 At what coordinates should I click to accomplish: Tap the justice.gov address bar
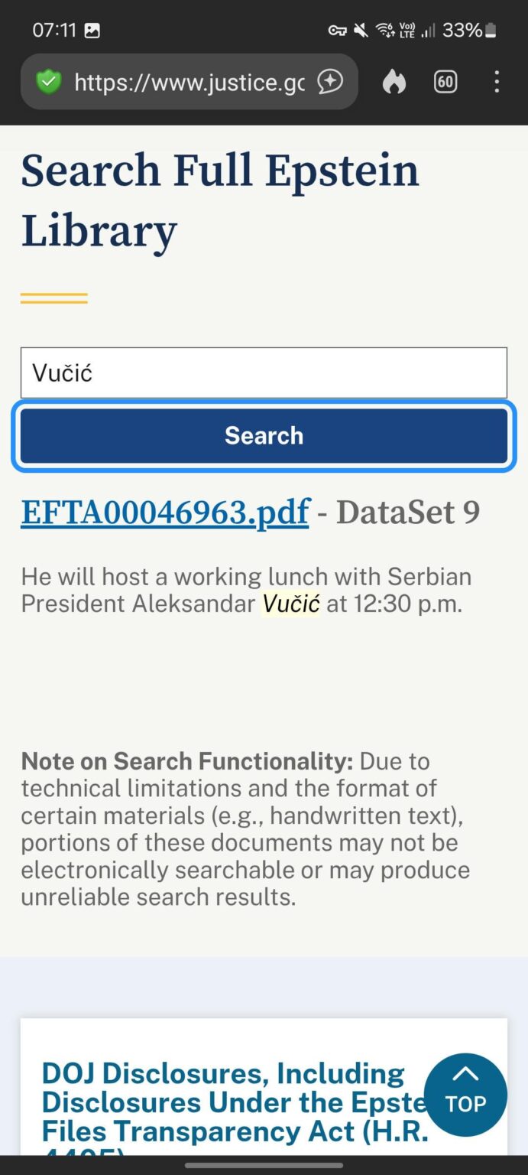pyautogui.click(x=183, y=82)
